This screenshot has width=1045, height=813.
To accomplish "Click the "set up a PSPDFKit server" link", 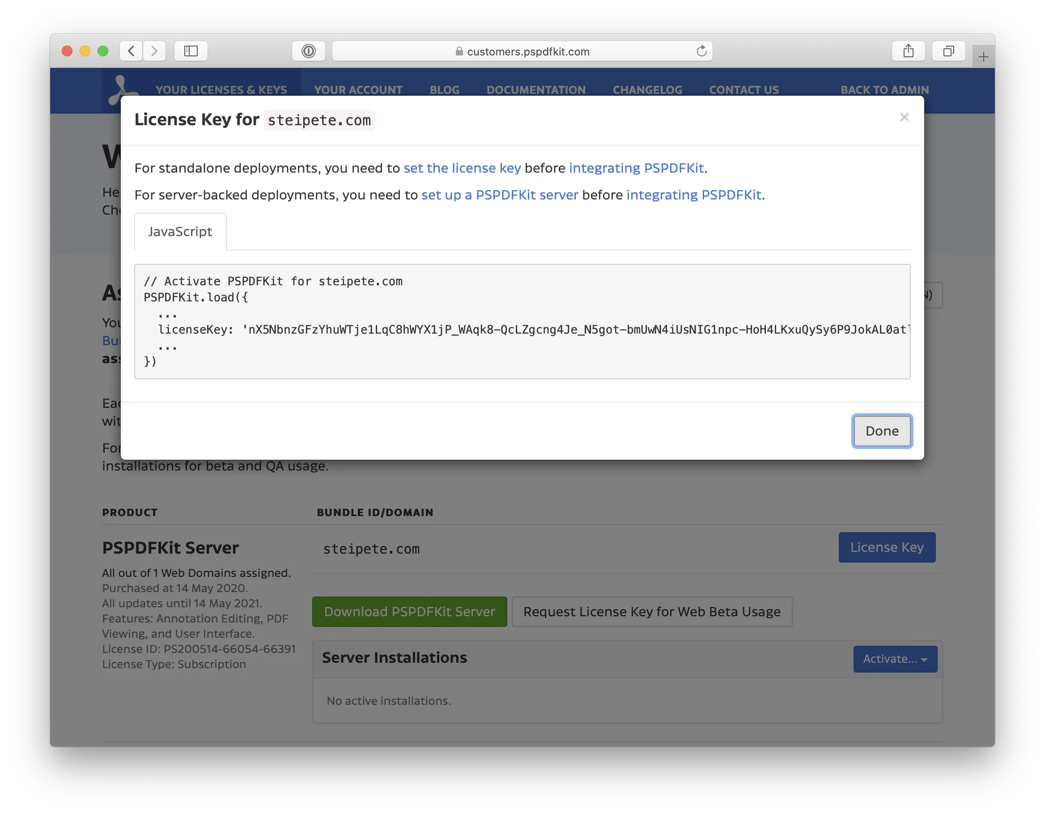I will tap(499, 195).
